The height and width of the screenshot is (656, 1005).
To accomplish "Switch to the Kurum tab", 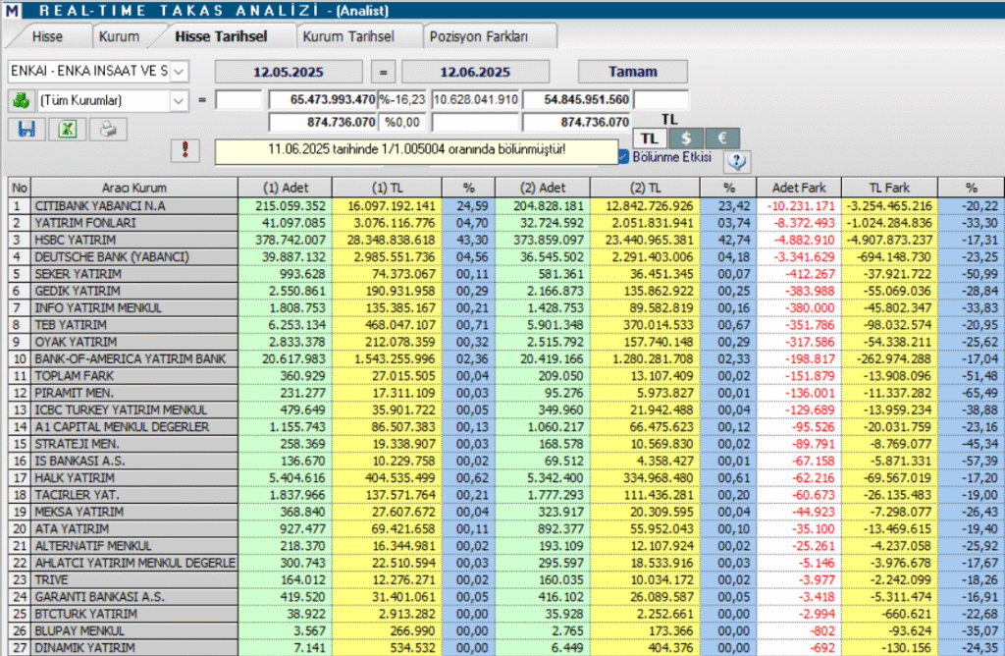I will click(x=119, y=36).
